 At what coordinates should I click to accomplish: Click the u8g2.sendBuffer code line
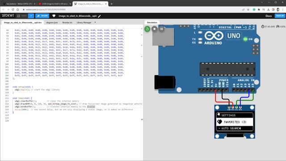55,106
